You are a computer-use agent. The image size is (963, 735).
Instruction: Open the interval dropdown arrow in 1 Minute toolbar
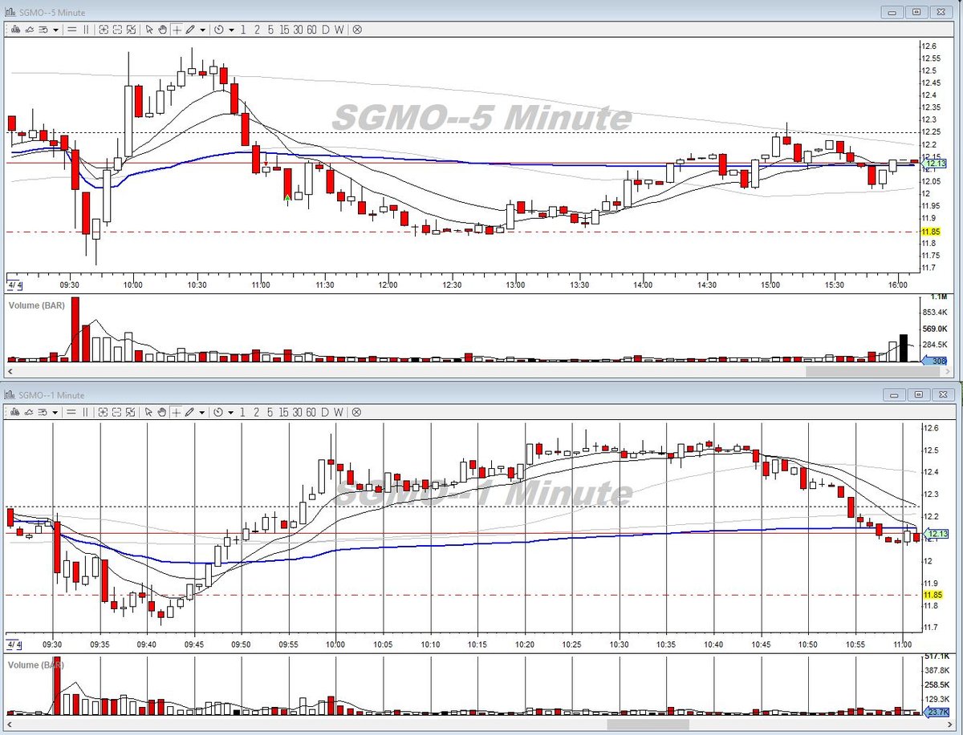coord(231,412)
